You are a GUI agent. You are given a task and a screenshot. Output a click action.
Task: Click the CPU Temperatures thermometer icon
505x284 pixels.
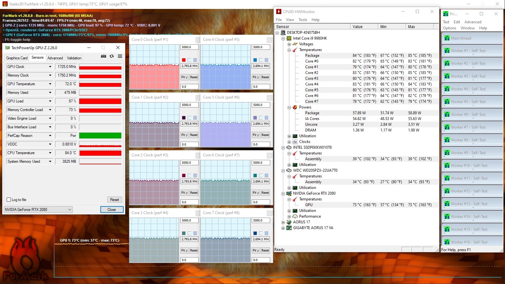[295, 50]
